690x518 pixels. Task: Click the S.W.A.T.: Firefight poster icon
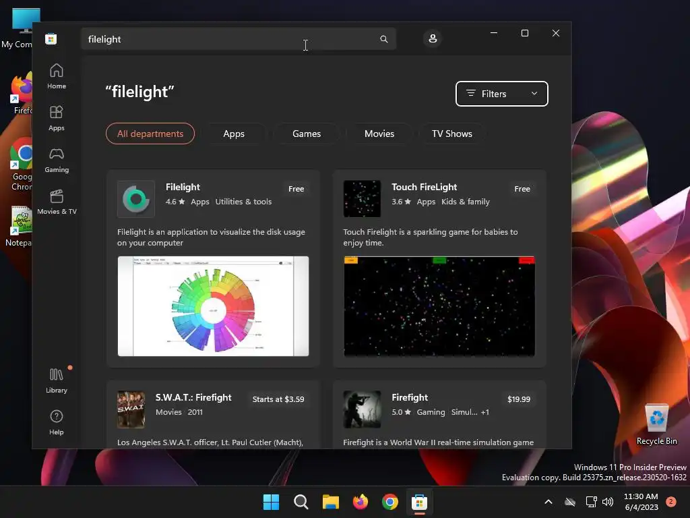coord(131,409)
